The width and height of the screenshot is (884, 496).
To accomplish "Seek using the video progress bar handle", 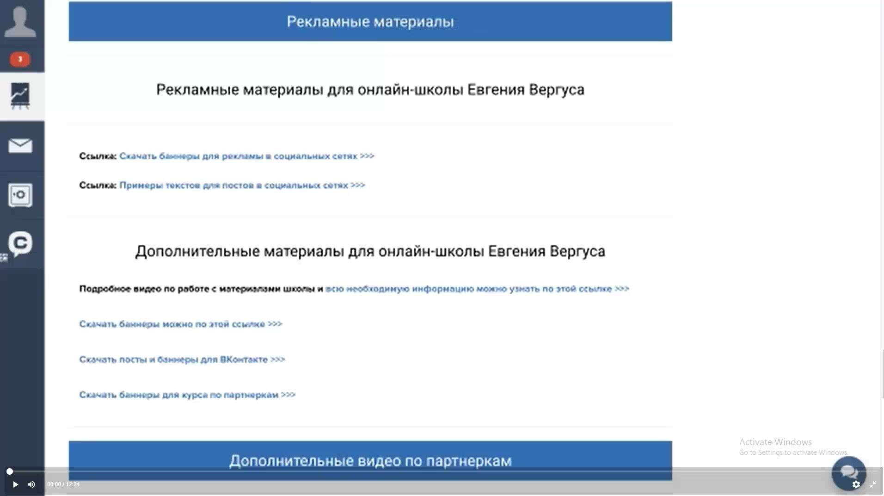I will tap(10, 471).
